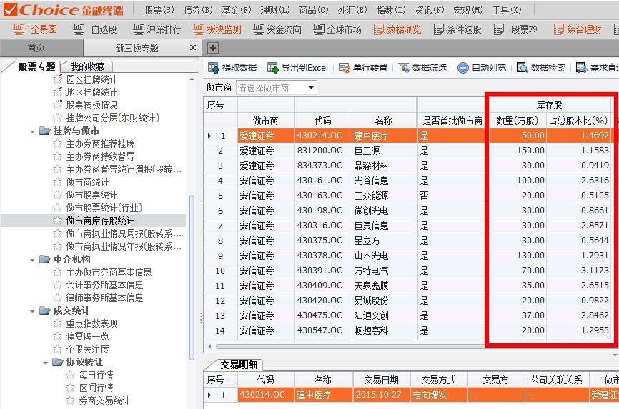The width and height of the screenshot is (619, 409).
Task: Switch to 我的收藏 tab
Action: [88, 66]
